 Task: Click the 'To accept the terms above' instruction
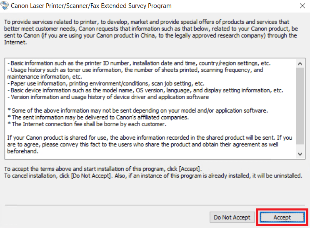pyautogui.click(x=103, y=169)
